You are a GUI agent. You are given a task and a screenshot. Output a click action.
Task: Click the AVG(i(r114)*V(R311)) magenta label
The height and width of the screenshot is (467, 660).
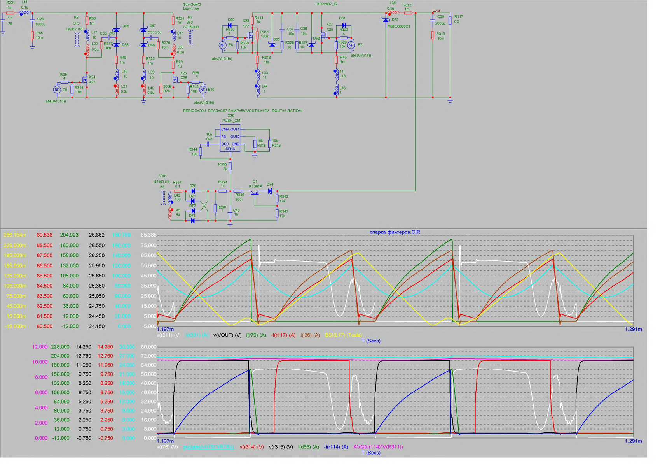(x=378, y=447)
